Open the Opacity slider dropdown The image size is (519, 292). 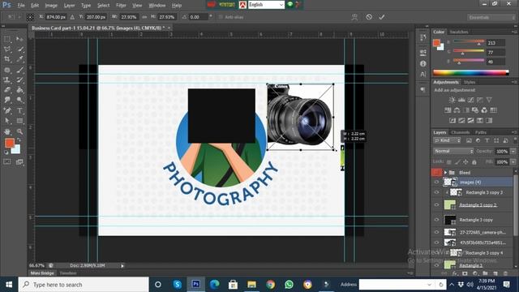pos(513,152)
